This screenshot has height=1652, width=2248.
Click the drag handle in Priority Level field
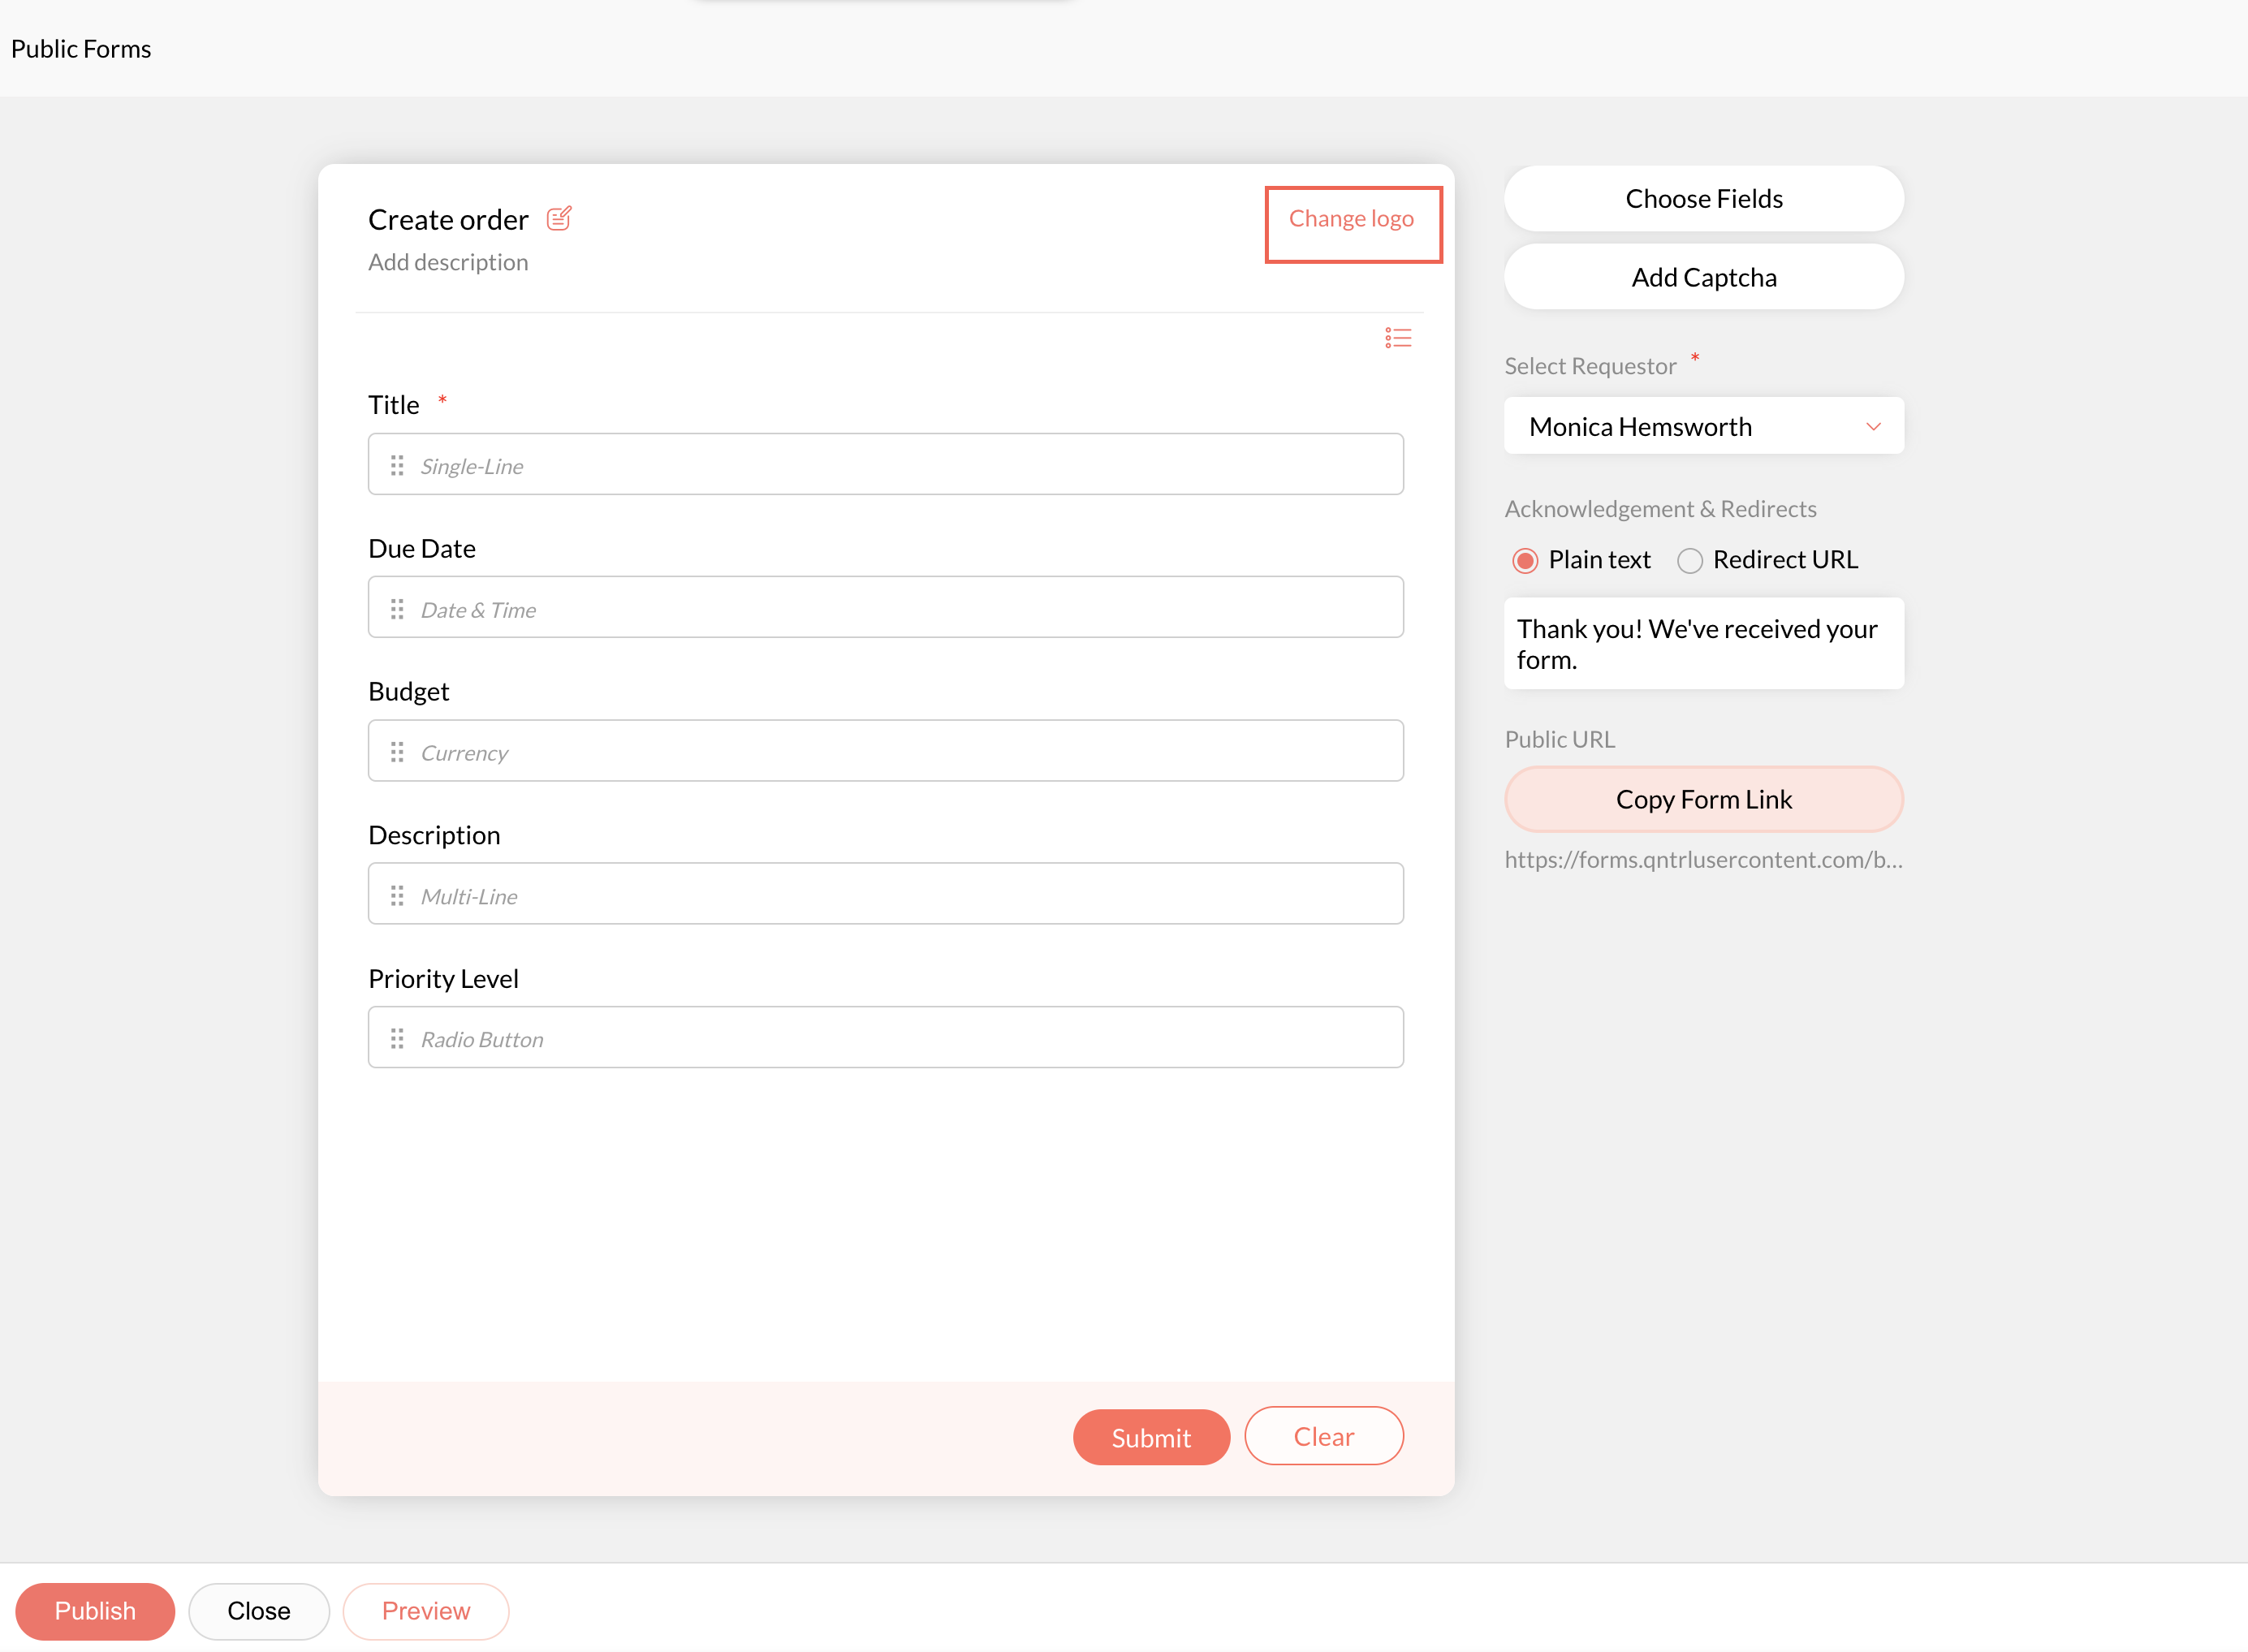(x=397, y=1039)
